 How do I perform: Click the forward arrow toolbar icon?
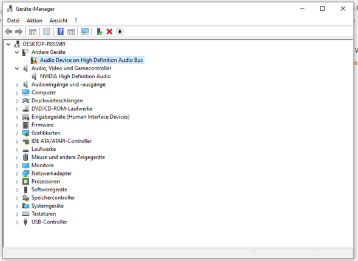[19, 31]
